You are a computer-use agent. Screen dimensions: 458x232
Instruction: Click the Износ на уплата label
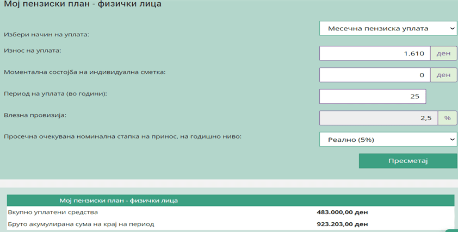click(x=33, y=51)
